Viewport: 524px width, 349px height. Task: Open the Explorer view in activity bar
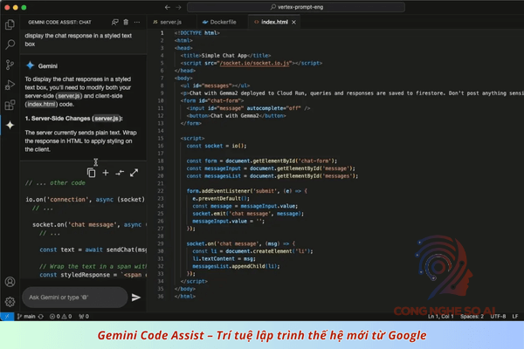pos(10,24)
